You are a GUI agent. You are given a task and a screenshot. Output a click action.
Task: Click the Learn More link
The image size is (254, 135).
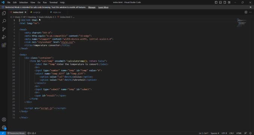coord(103,7)
